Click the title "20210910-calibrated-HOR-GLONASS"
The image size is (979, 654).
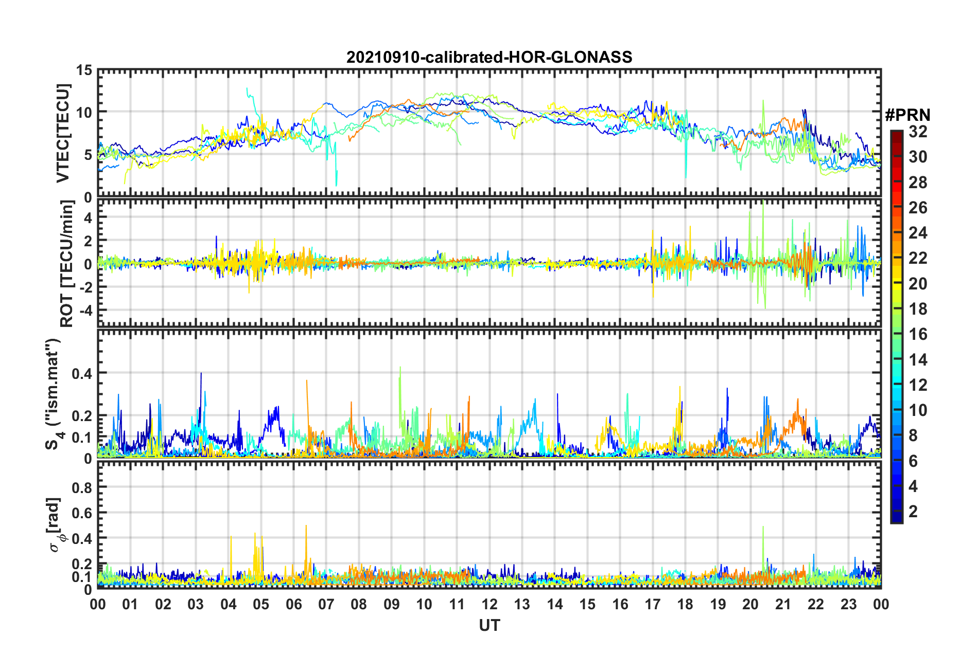489,57
